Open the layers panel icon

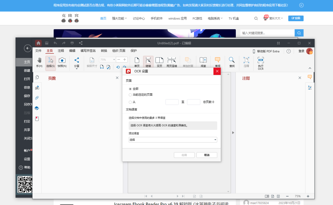tap(37, 108)
